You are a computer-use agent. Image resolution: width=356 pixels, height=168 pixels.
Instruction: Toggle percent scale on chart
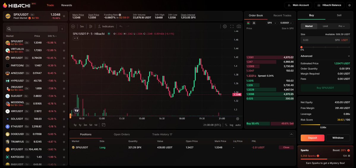click(x=226, y=125)
